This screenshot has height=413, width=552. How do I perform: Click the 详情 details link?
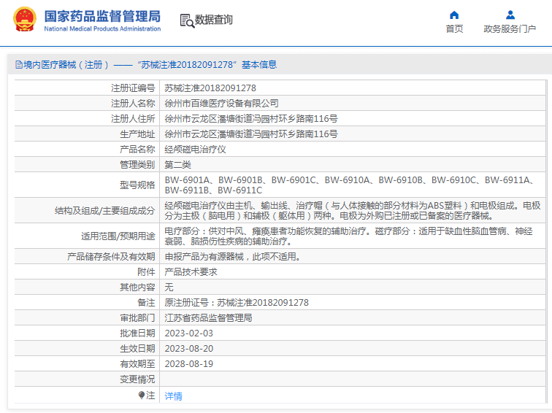point(174,396)
